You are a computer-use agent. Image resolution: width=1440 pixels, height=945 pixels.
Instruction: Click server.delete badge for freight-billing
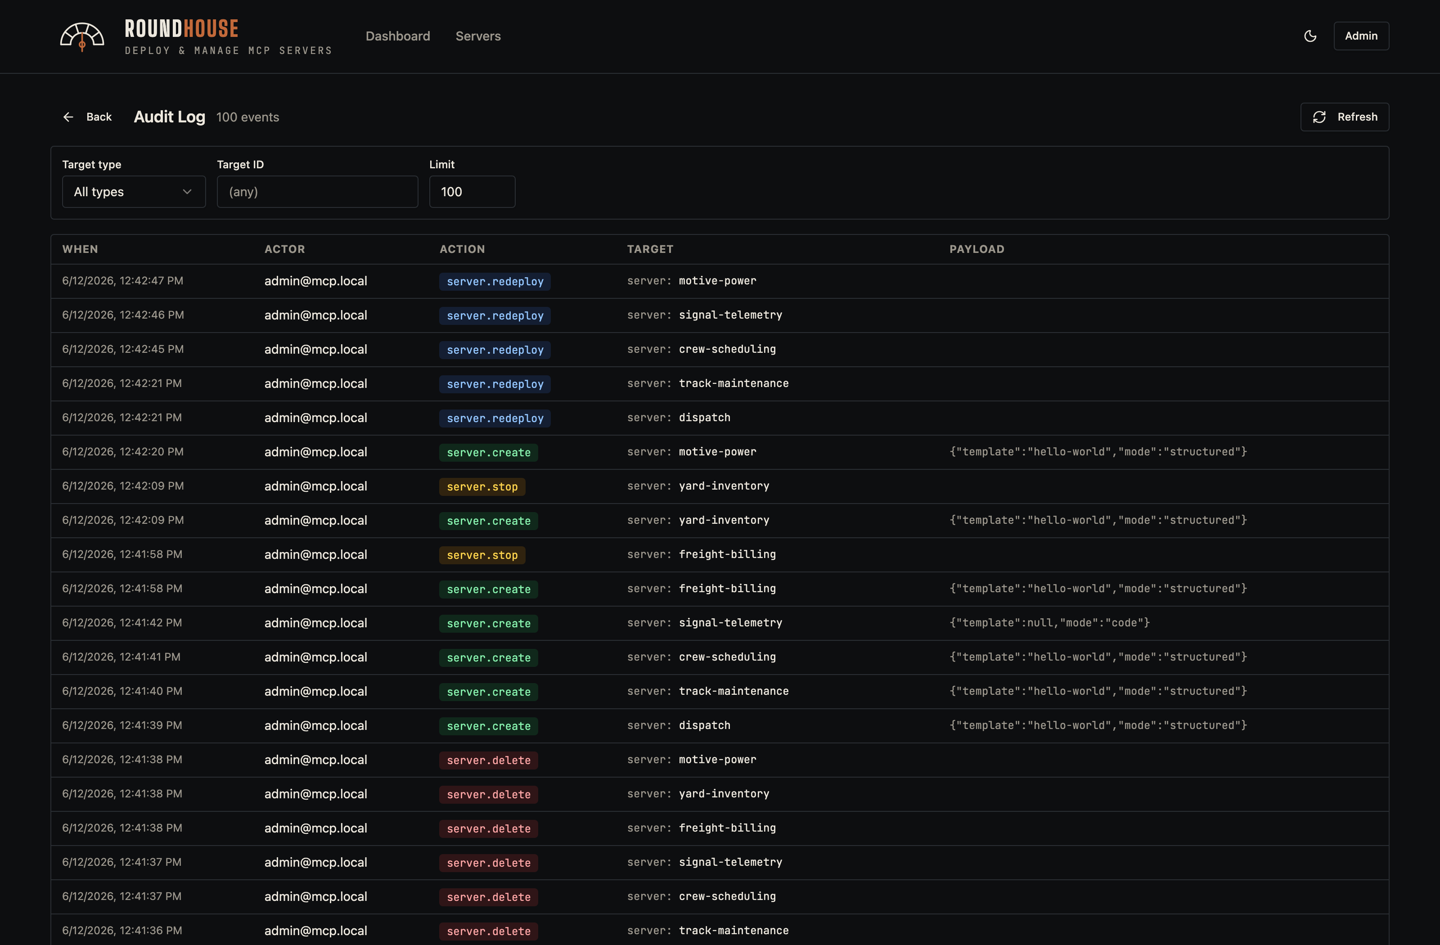tap(488, 828)
